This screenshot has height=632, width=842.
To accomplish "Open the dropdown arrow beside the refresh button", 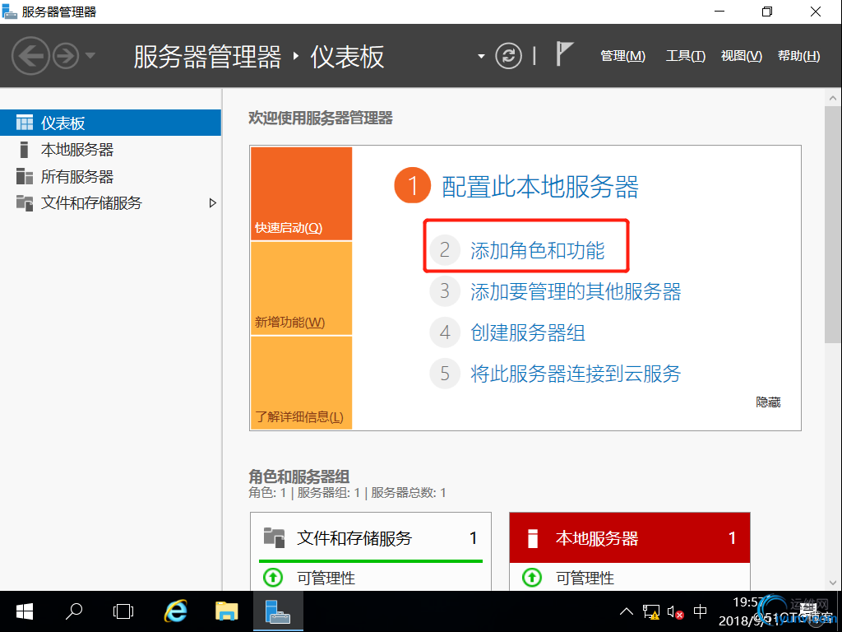I will (481, 56).
